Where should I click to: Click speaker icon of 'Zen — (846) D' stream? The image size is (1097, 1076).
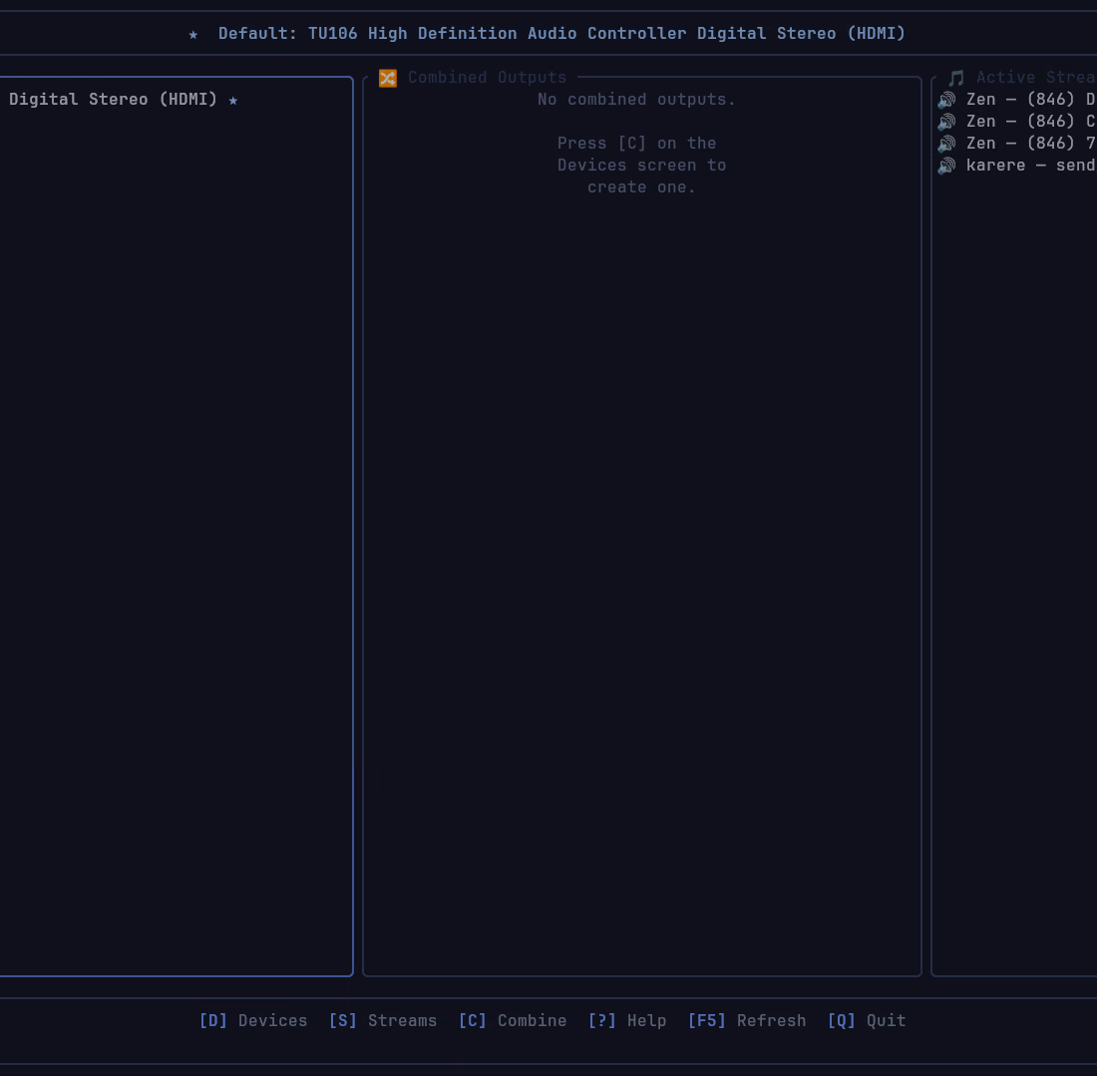click(x=946, y=100)
